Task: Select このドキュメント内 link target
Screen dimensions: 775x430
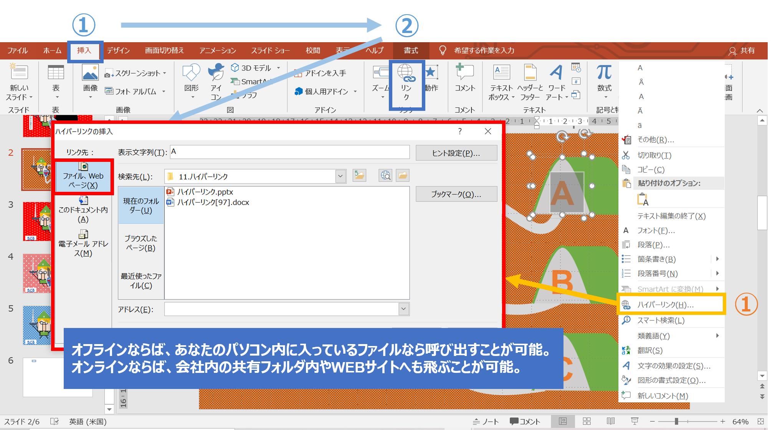Action: [x=83, y=210]
